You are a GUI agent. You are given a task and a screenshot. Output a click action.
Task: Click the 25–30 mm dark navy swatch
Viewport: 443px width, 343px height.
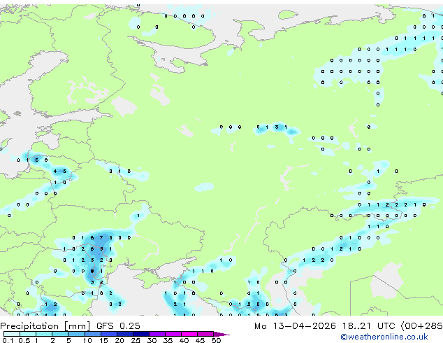coord(140,334)
